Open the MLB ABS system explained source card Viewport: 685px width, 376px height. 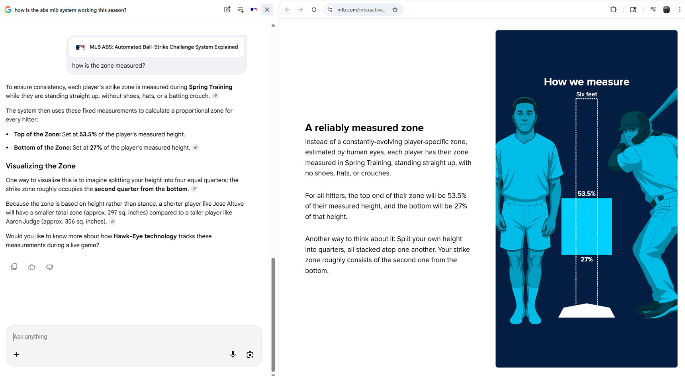(x=156, y=47)
